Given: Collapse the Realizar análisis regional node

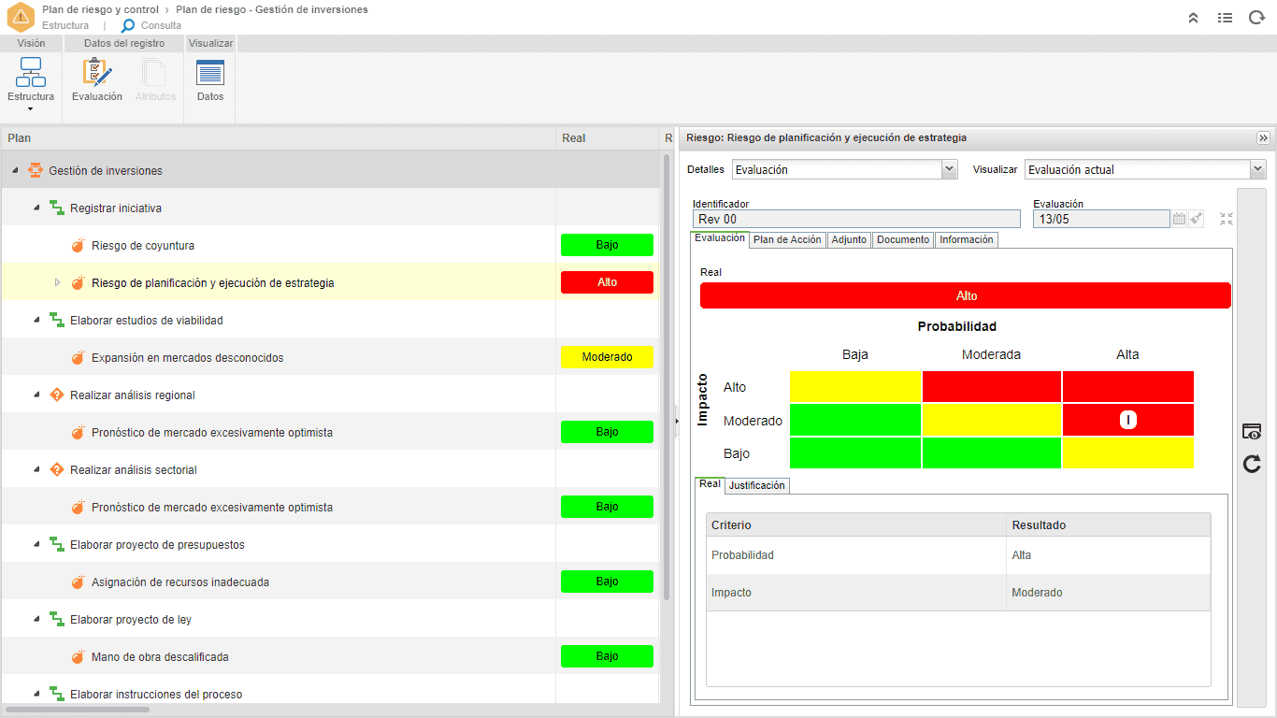Looking at the screenshot, I should tap(36, 395).
